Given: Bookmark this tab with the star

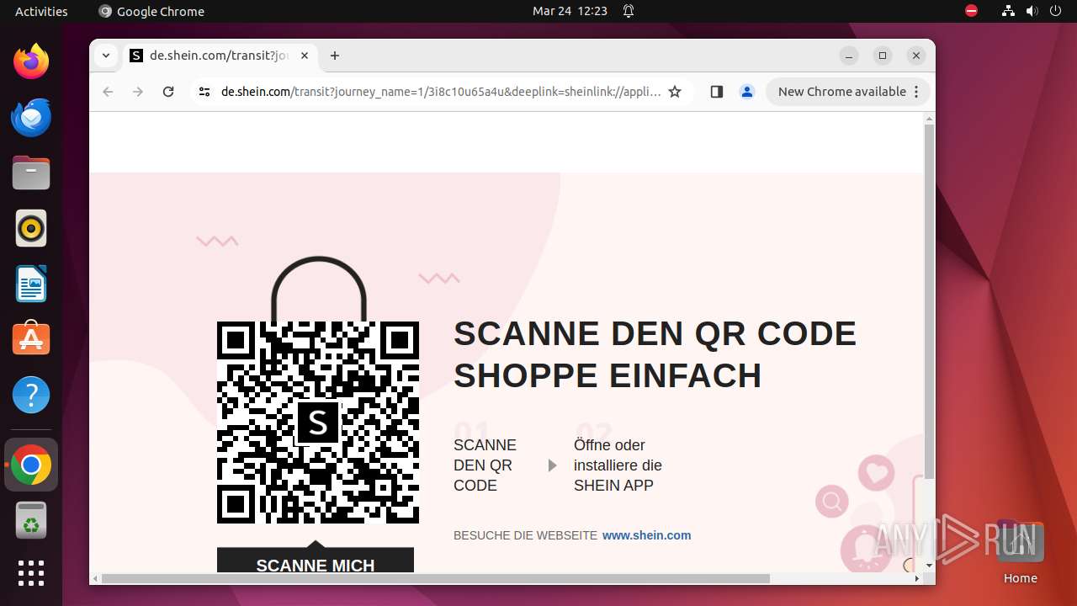Looking at the screenshot, I should coord(675,92).
